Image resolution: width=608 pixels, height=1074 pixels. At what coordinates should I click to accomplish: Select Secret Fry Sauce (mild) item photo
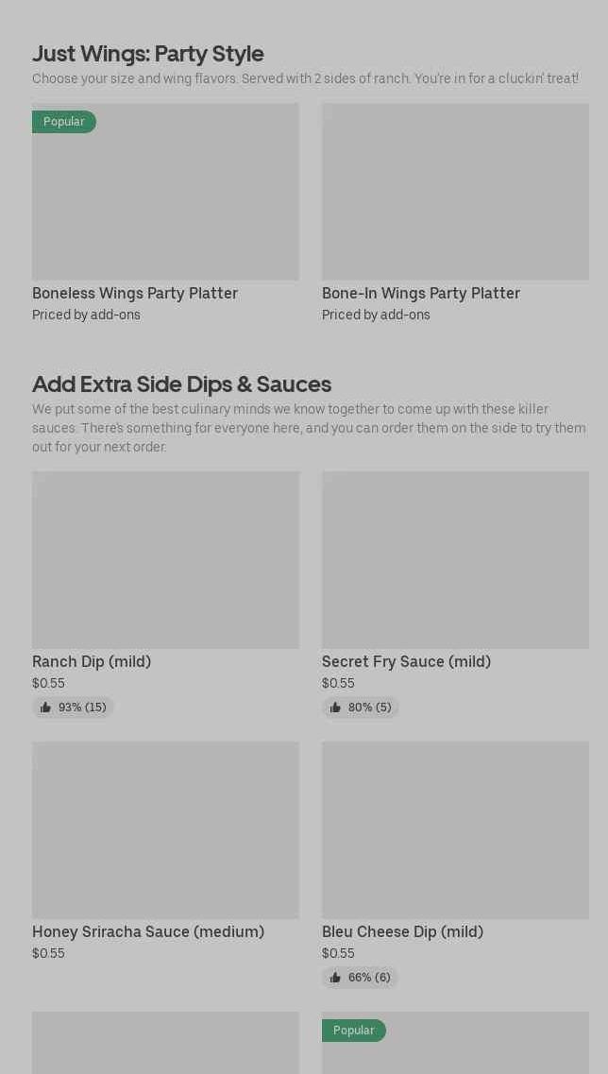[x=455, y=559]
